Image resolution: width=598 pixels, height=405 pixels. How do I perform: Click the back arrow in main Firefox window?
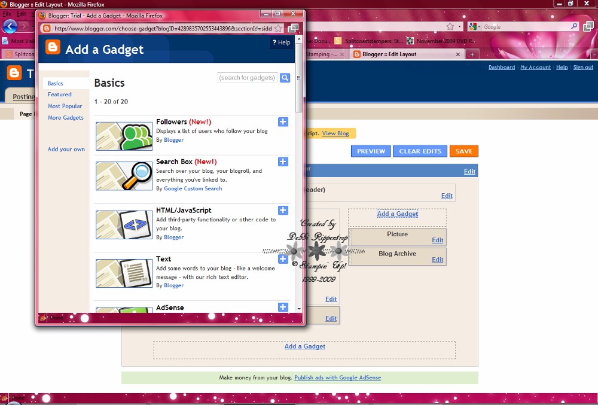(x=10, y=26)
